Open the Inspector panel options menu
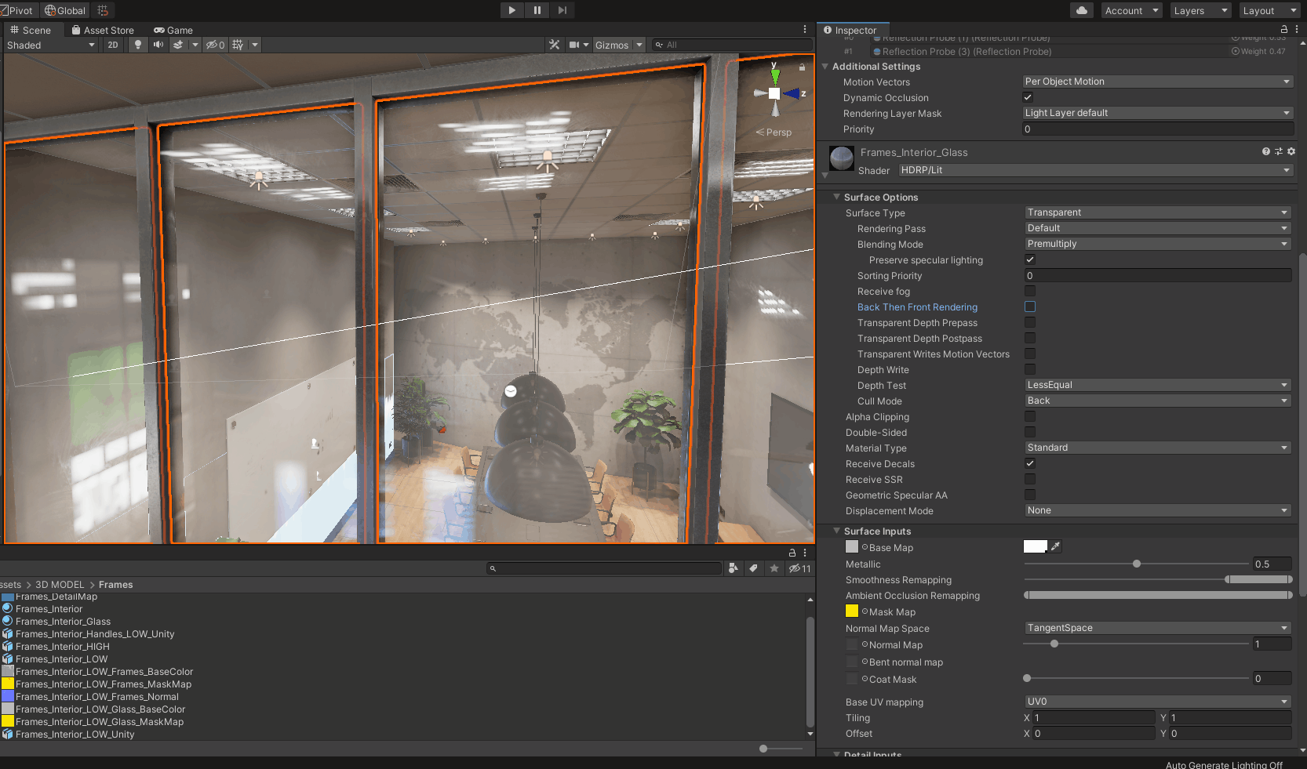Viewport: 1307px width, 769px height. (x=1297, y=29)
